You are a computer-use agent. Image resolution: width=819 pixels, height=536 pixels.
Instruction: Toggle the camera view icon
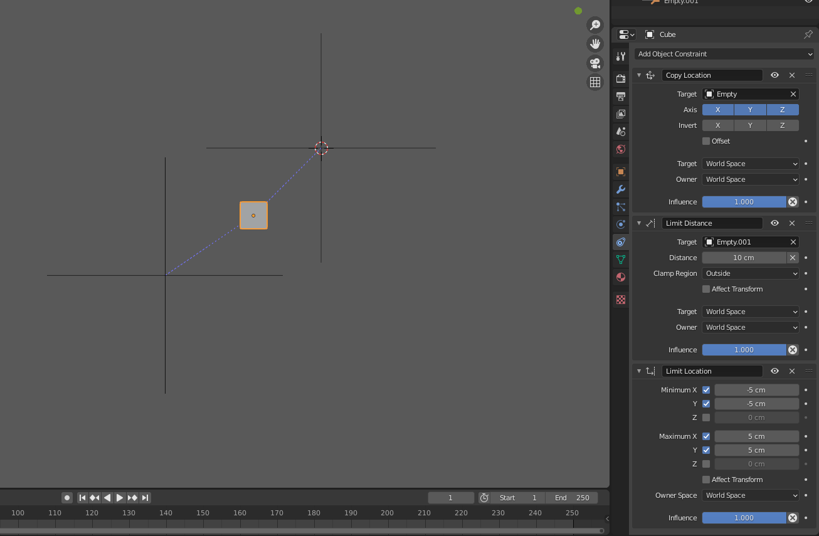point(595,63)
